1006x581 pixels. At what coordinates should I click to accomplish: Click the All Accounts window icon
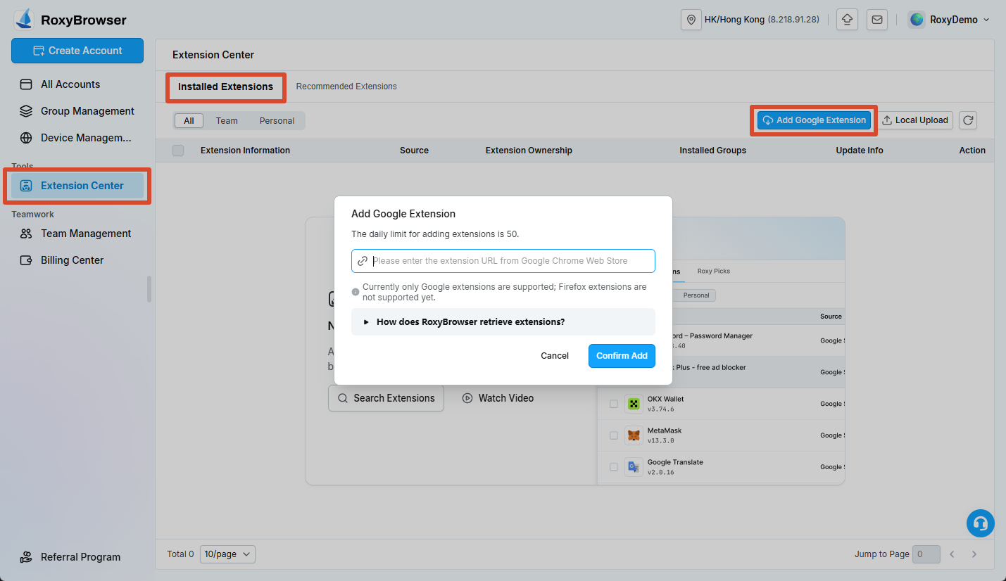pyautogui.click(x=26, y=84)
